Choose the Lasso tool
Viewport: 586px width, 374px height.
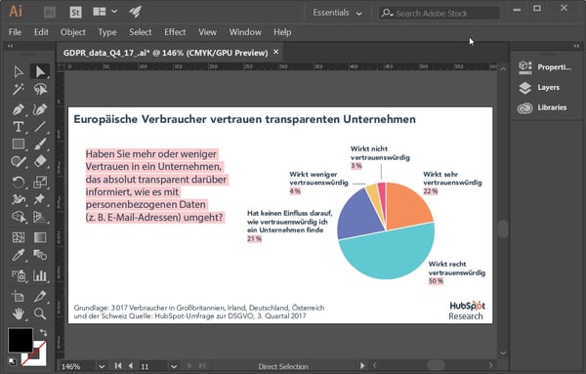coord(40,89)
